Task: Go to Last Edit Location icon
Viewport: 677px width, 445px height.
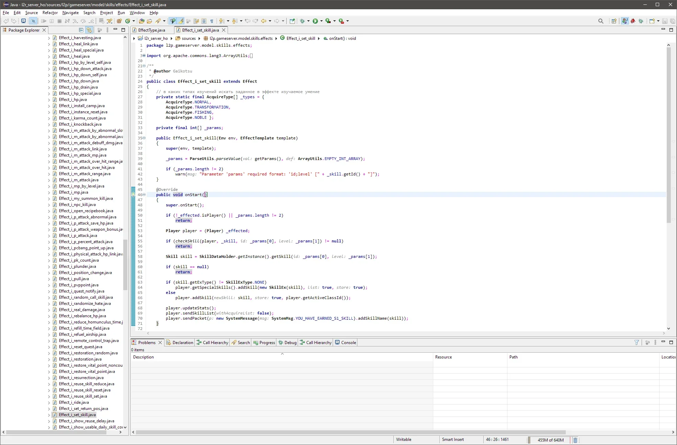Action: click(248, 21)
